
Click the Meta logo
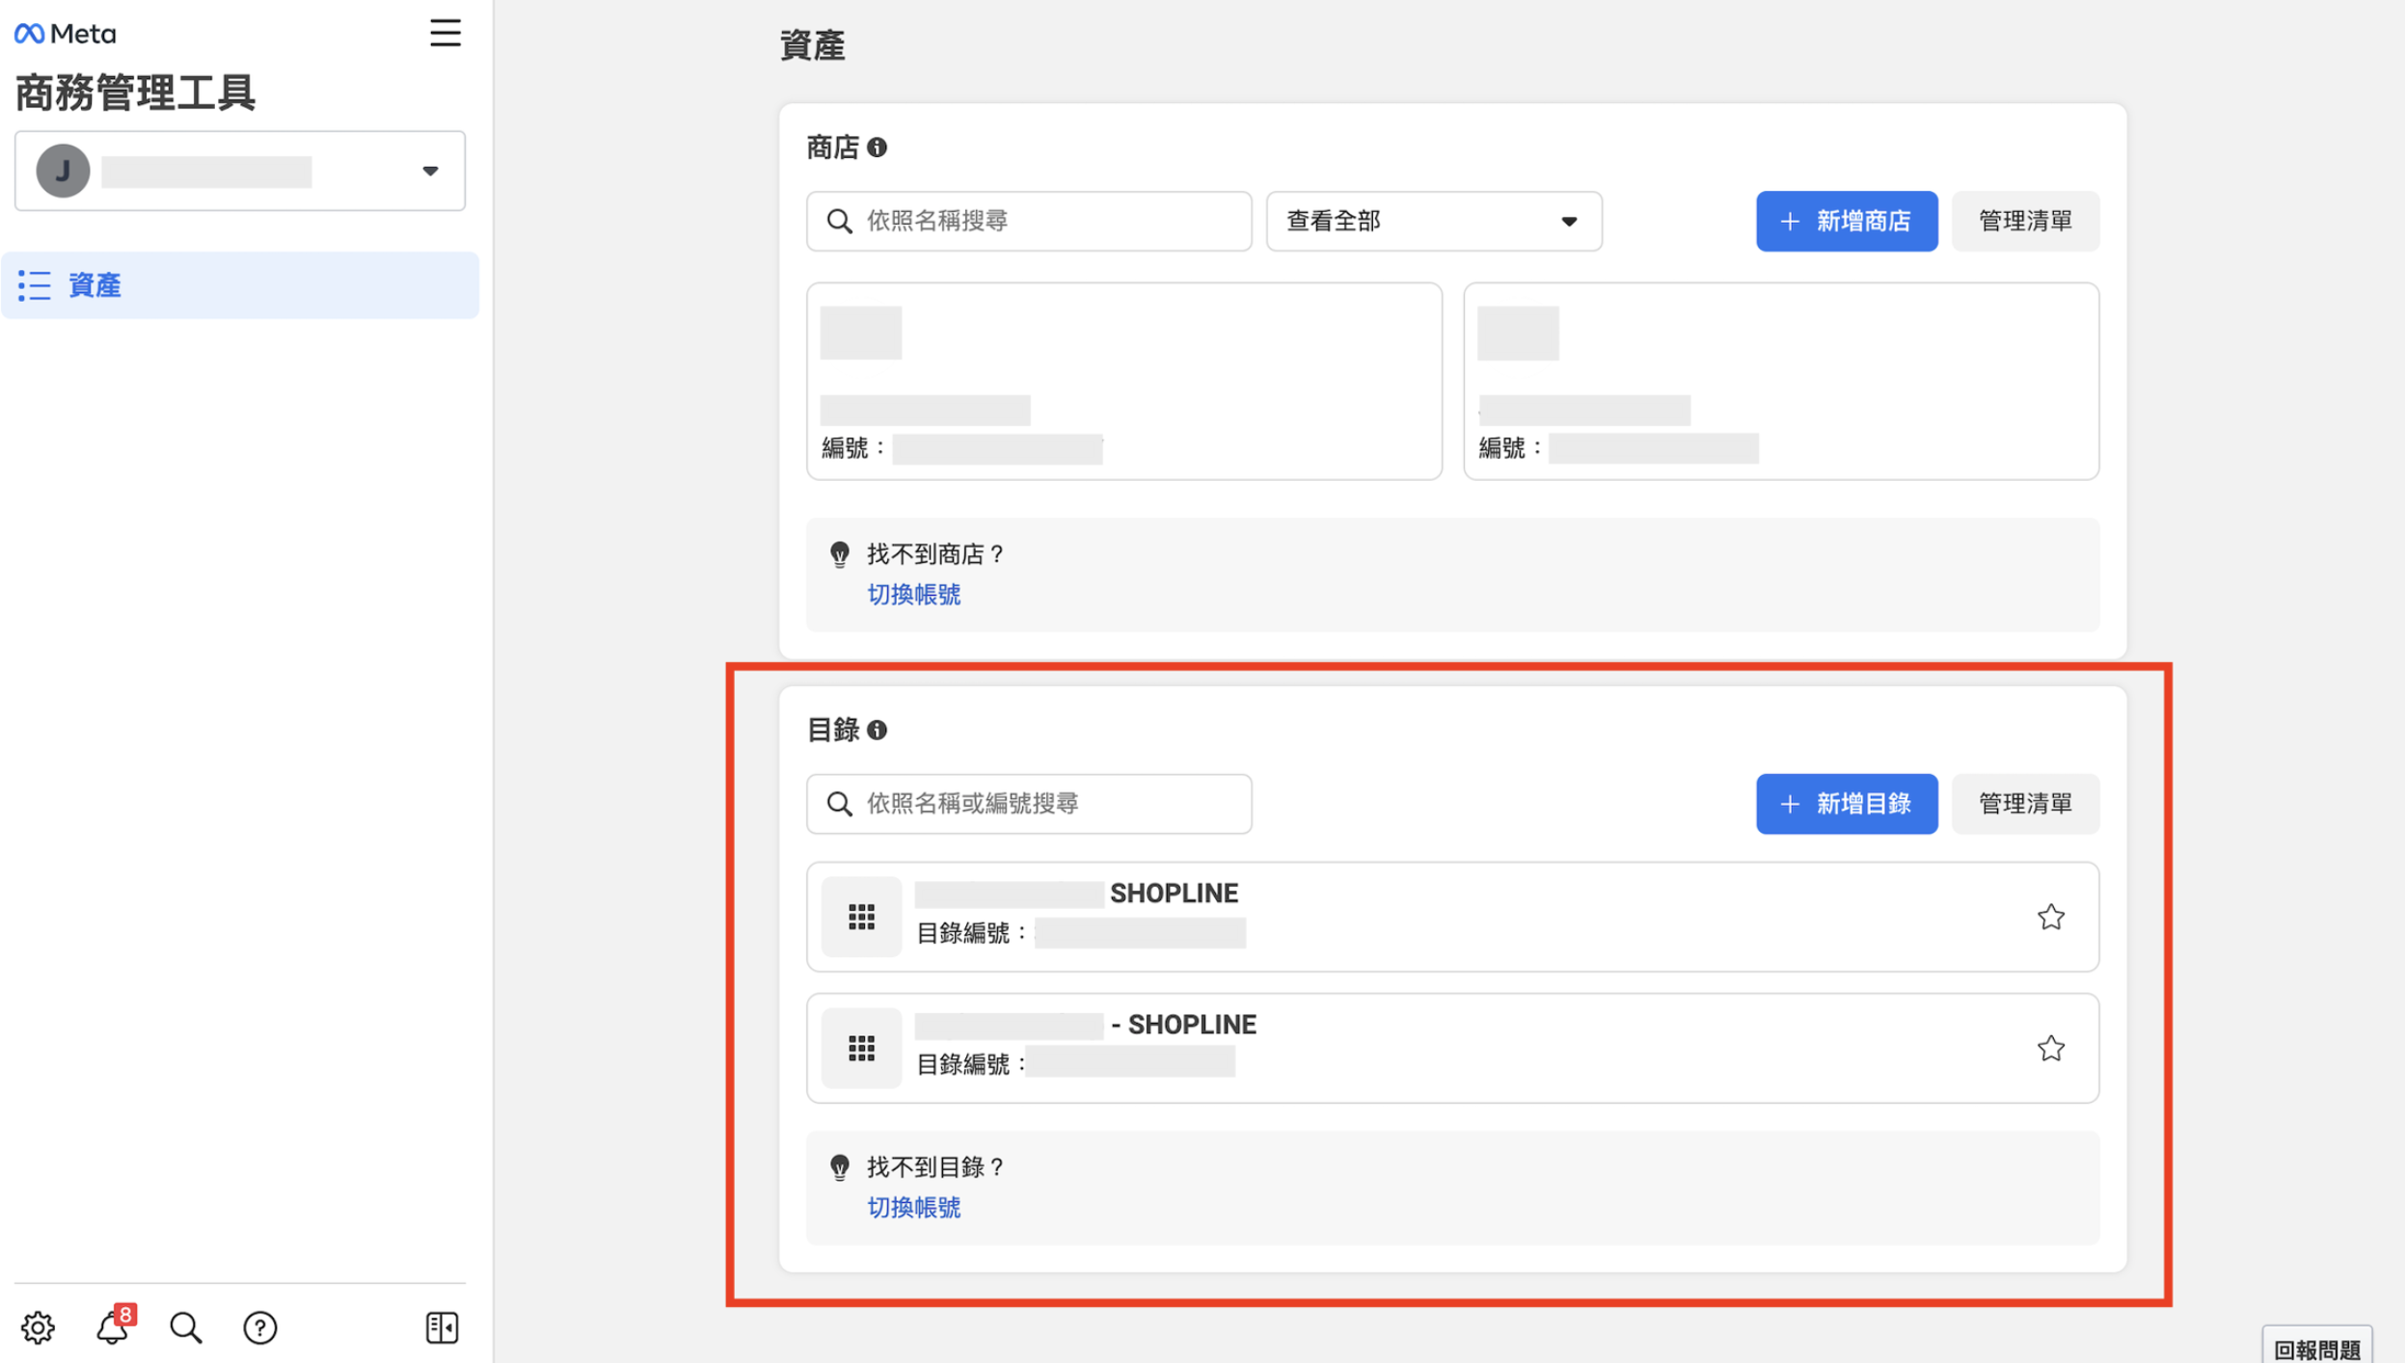[66, 34]
